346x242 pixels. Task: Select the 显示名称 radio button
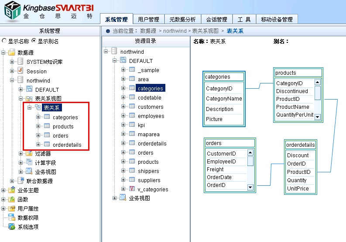pos(4,41)
